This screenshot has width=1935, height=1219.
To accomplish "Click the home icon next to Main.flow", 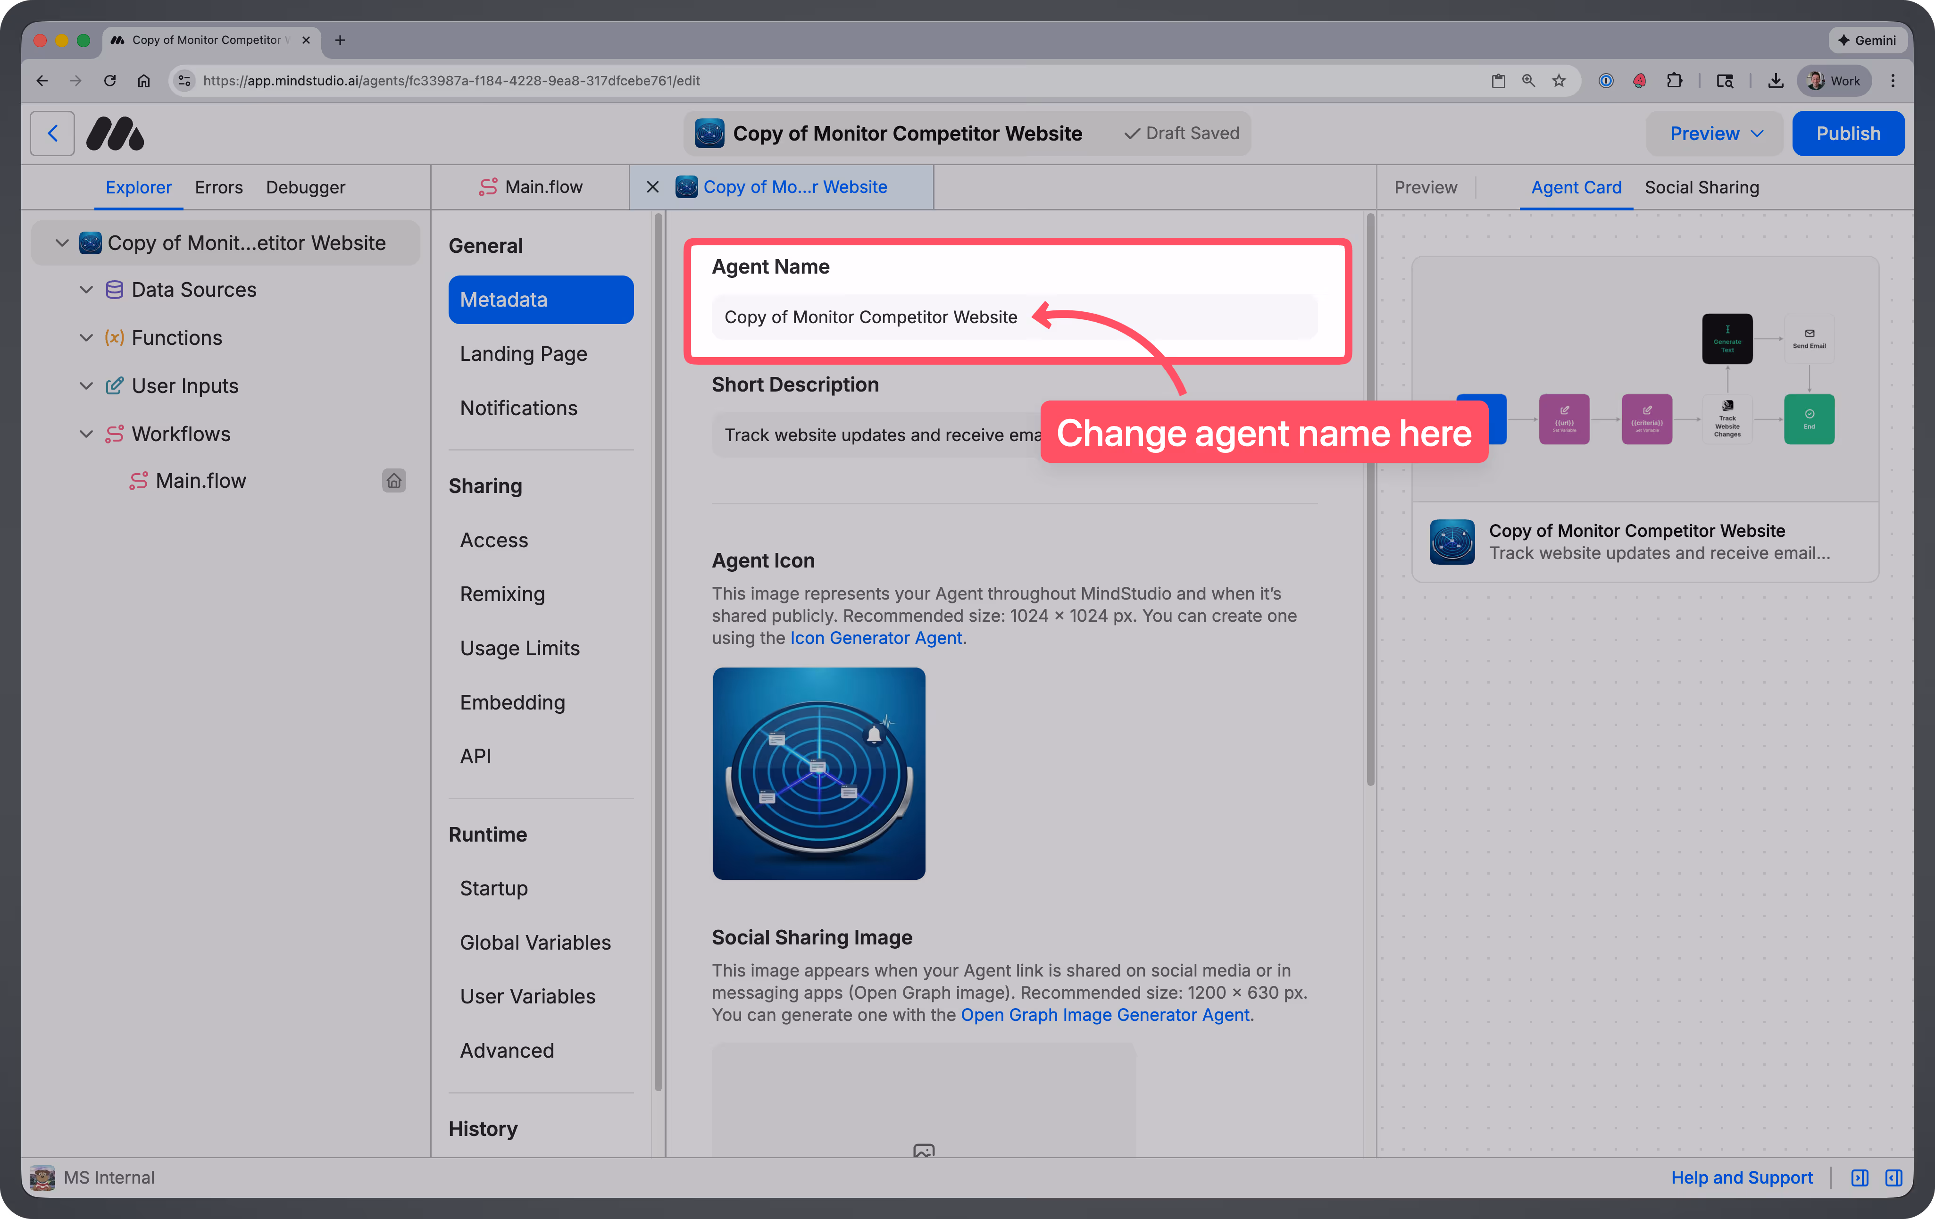I will tap(394, 481).
